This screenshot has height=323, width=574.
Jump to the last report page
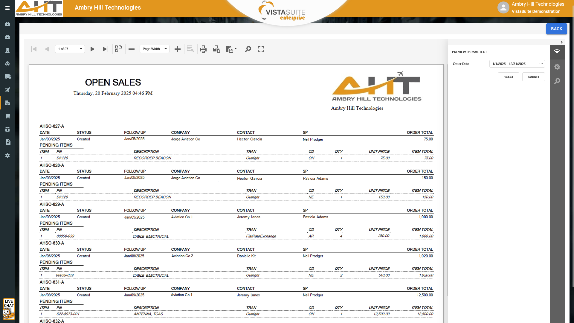click(x=105, y=49)
